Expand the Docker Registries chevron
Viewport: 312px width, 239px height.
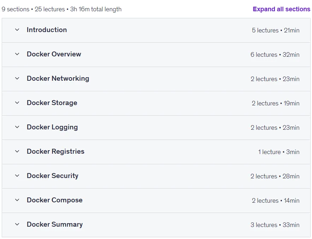[17, 151]
